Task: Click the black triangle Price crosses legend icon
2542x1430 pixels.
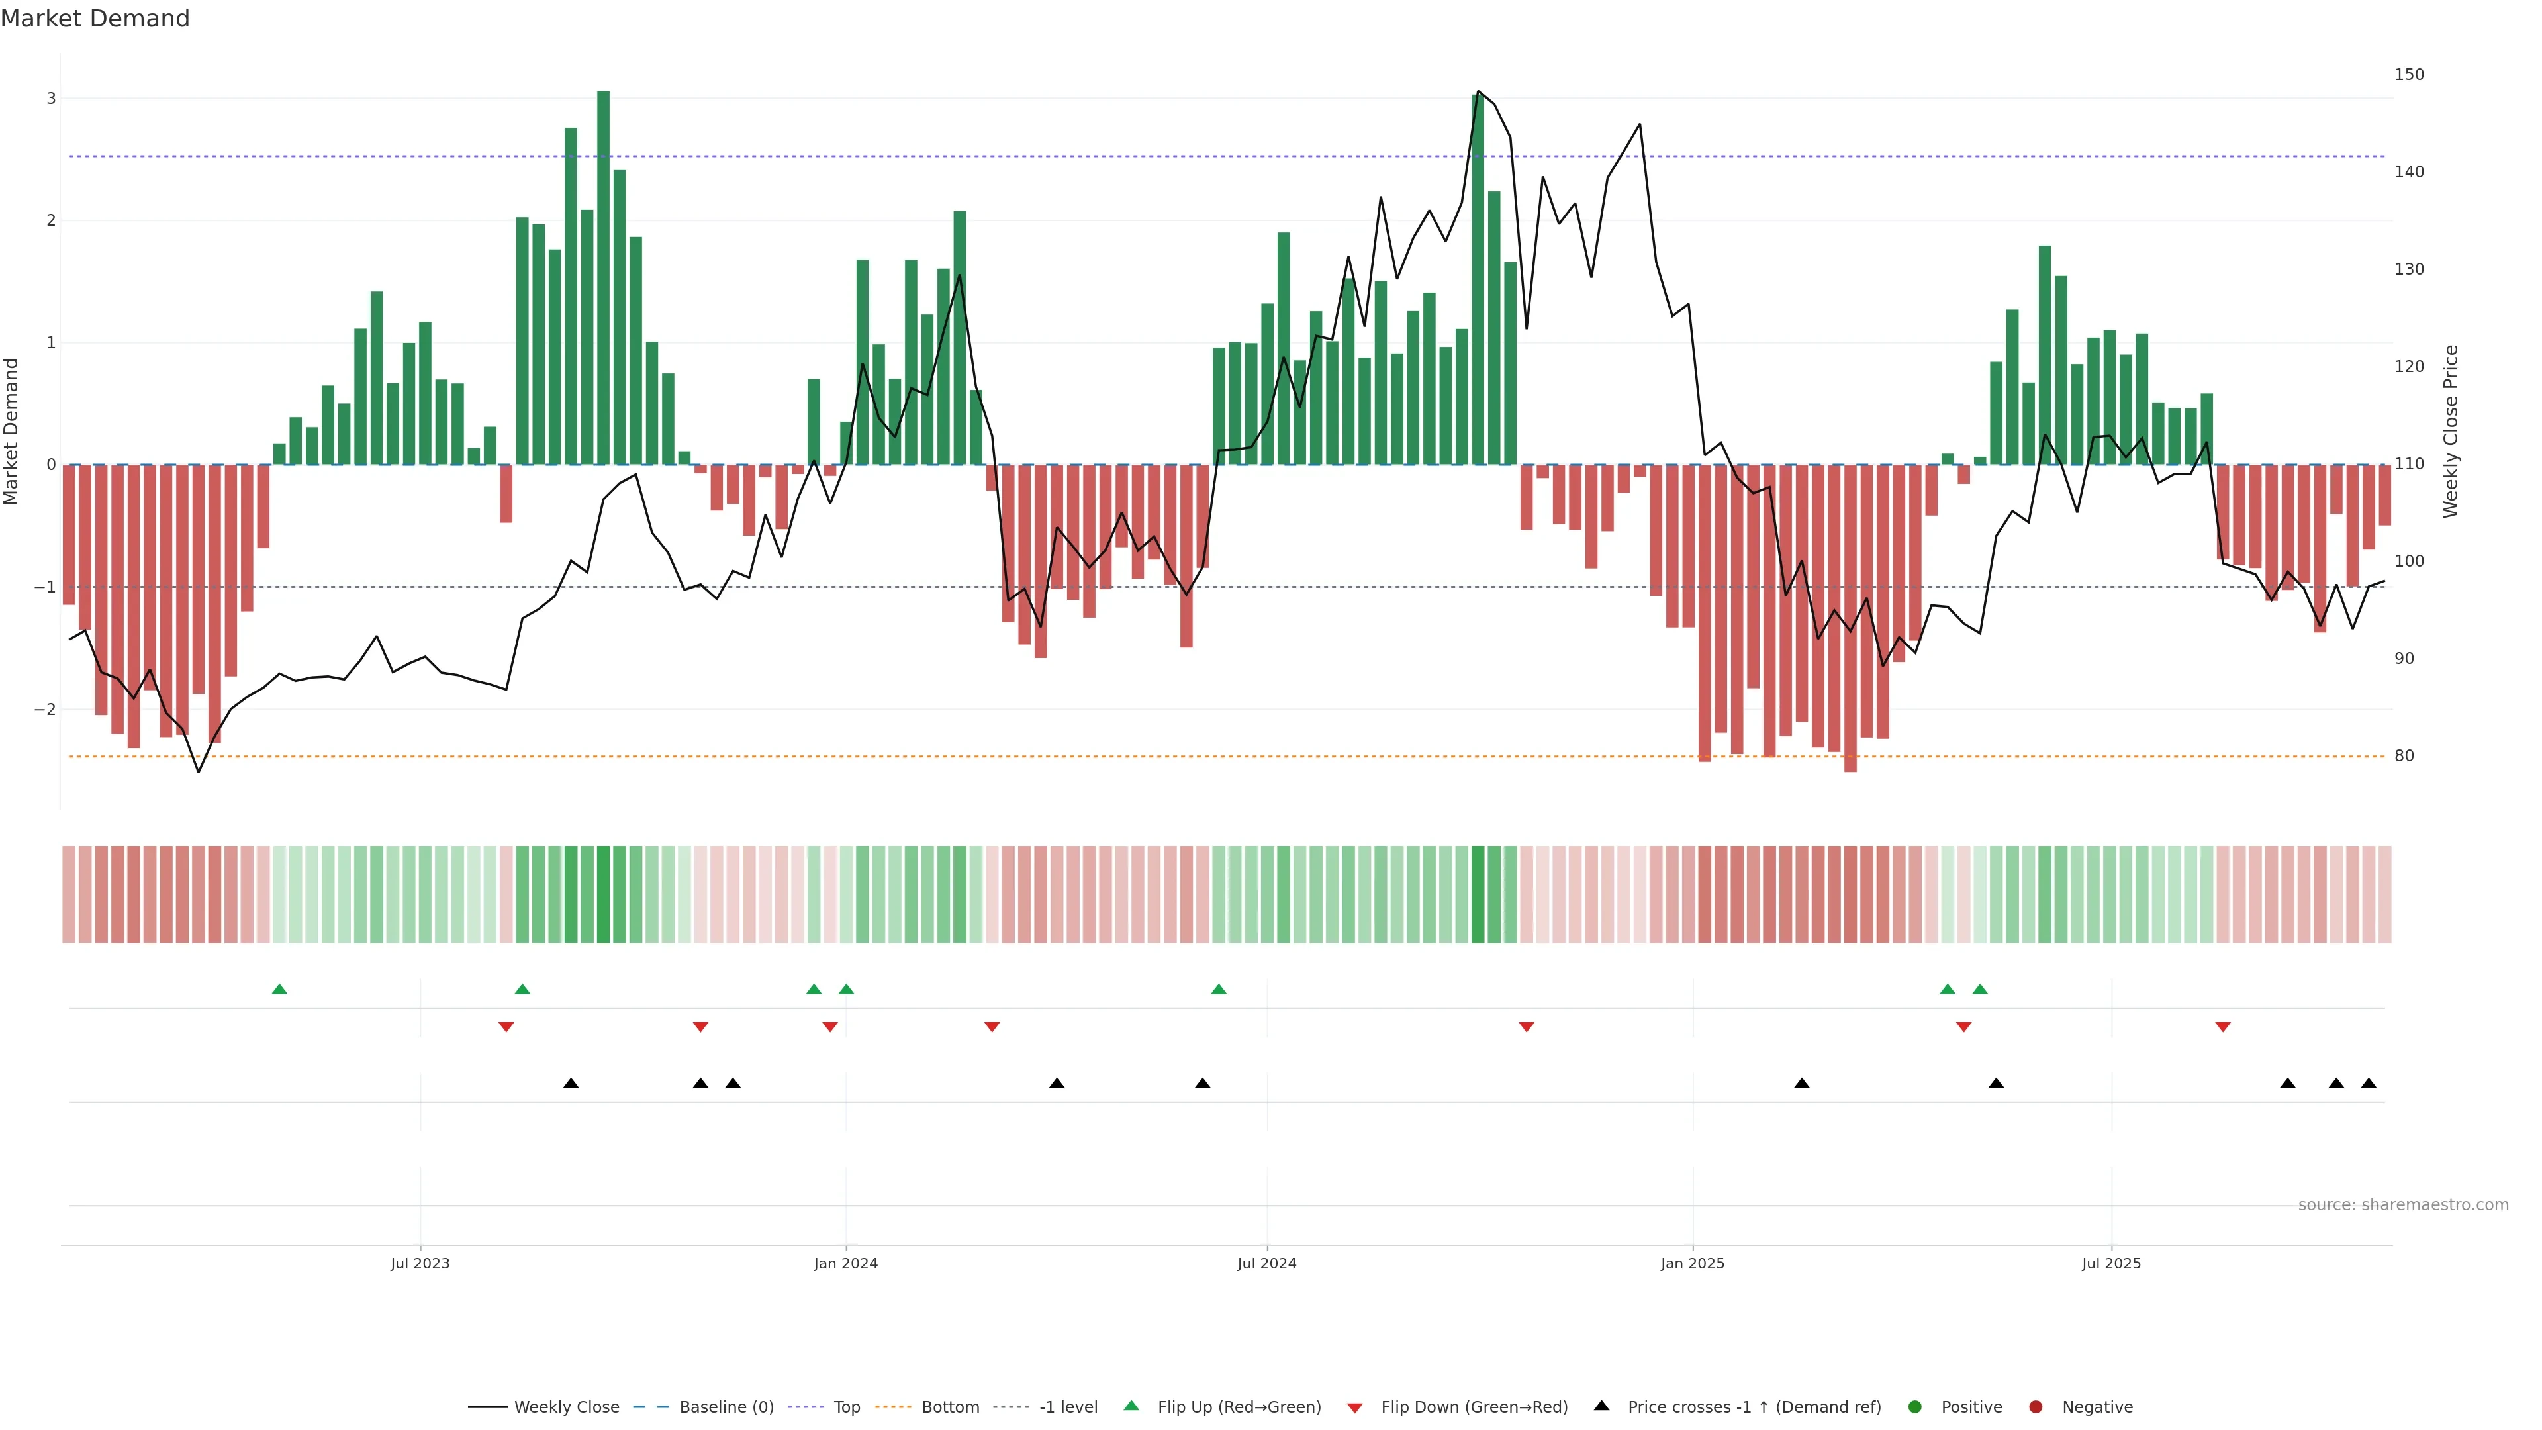Action: click(x=1601, y=1406)
